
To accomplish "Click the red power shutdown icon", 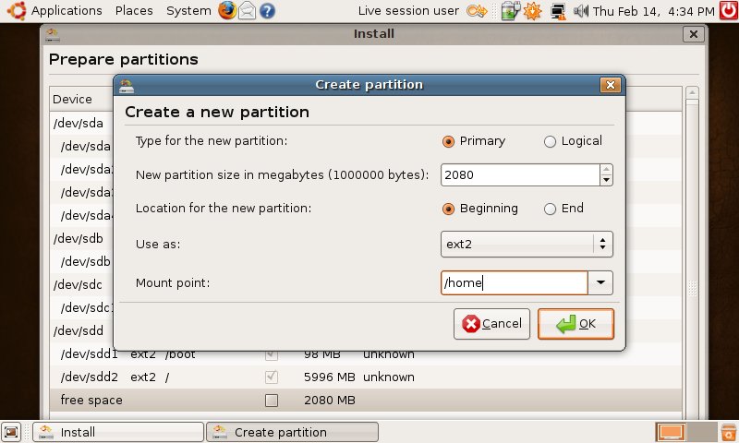I will click(x=729, y=10).
